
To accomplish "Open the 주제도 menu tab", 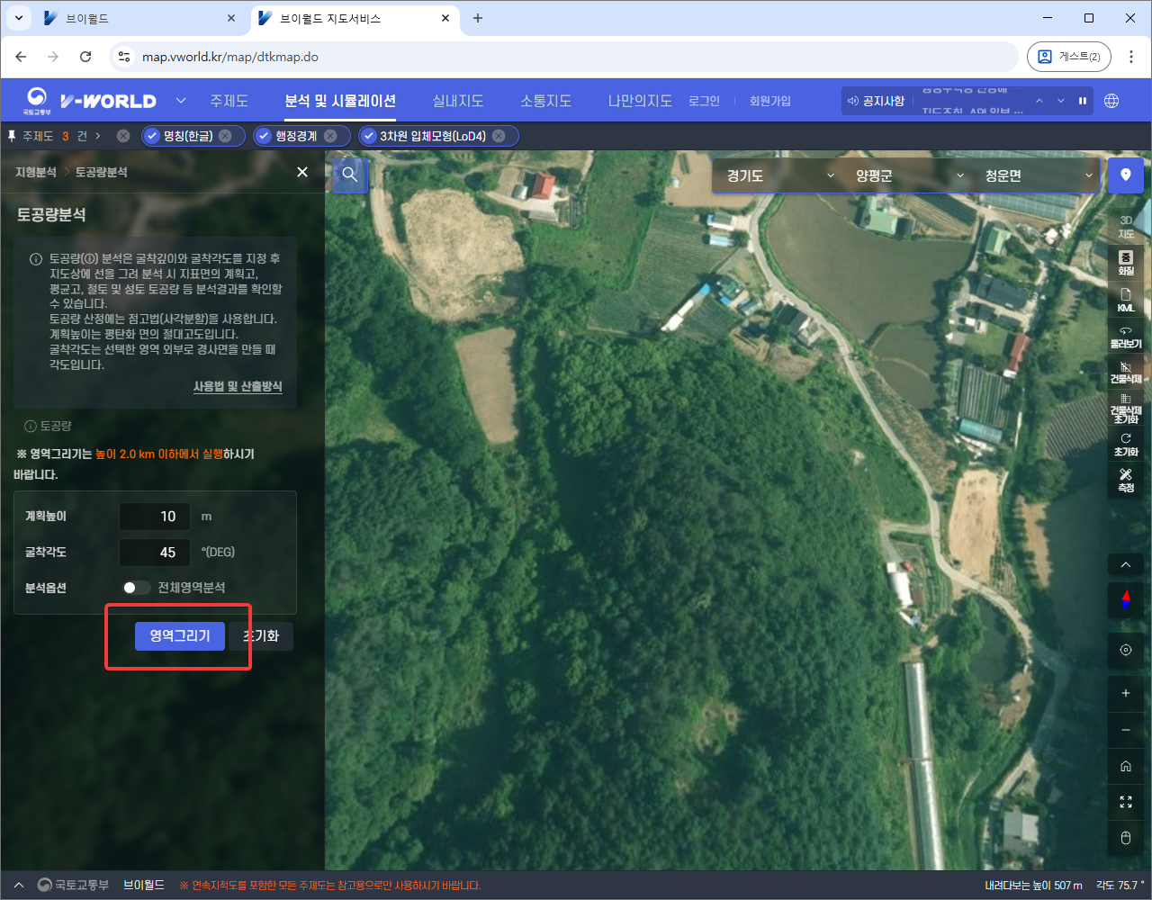I will 229,101.
